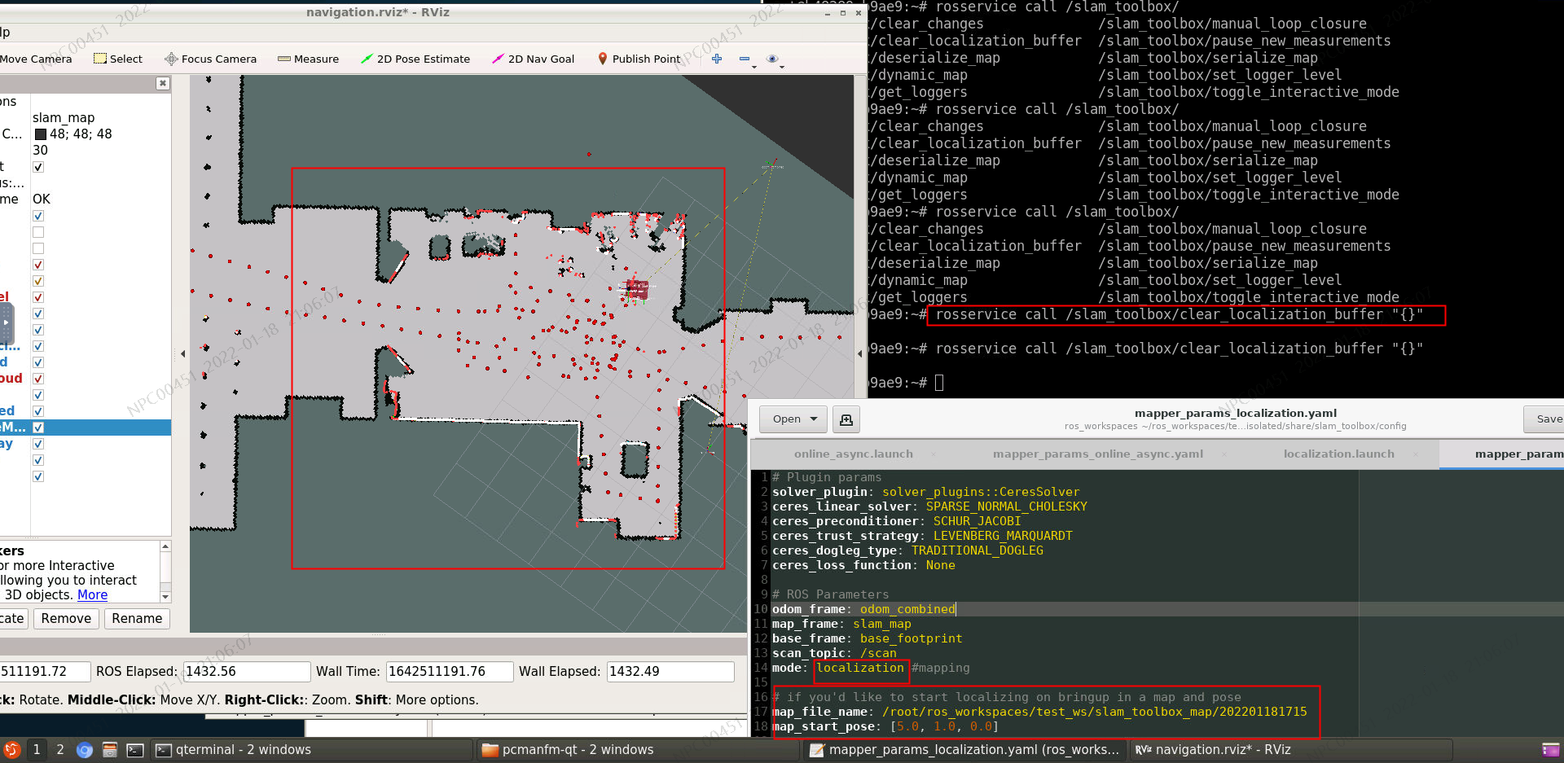Screen dimensions: 1564x763
Task: Toggle the orange-checked display checkbox
Action: [x=38, y=281]
